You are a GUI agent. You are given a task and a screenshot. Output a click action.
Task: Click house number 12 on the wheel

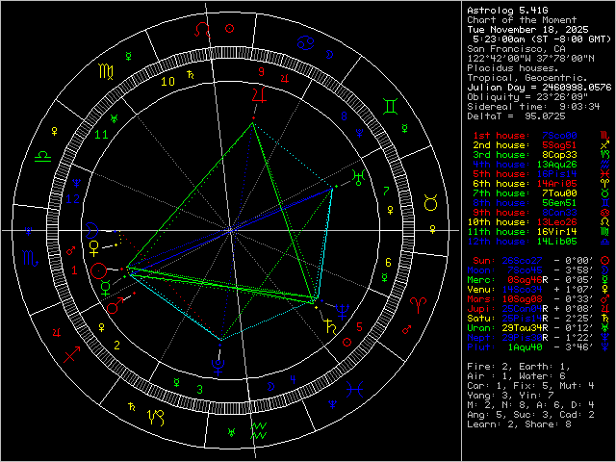[x=73, y=199]
